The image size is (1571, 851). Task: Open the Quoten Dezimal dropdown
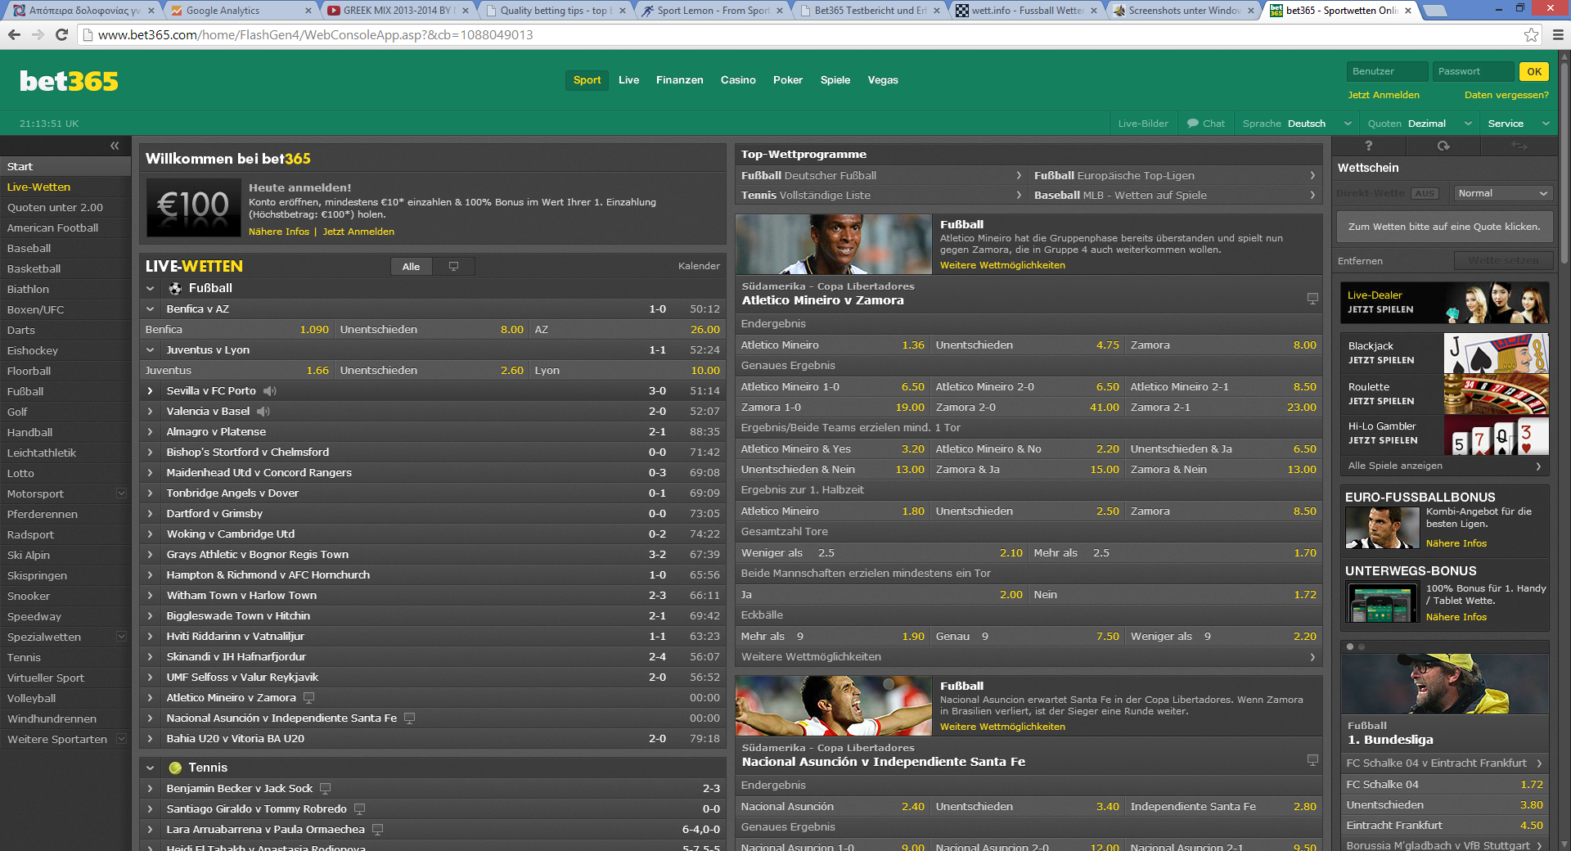click(x=1419, y=124)
